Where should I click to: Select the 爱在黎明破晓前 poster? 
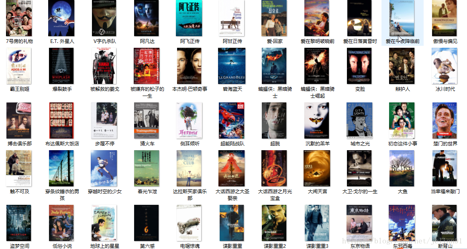tap(317, 18)
